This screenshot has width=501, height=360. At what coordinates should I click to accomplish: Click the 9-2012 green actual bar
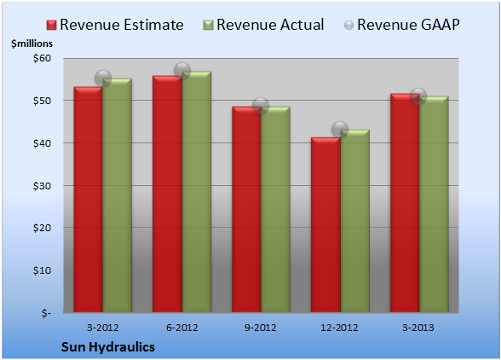tap(275, 209)
